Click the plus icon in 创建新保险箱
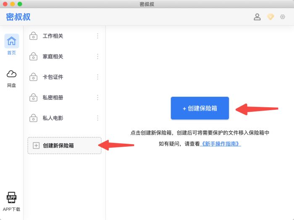 click(36, 145)
